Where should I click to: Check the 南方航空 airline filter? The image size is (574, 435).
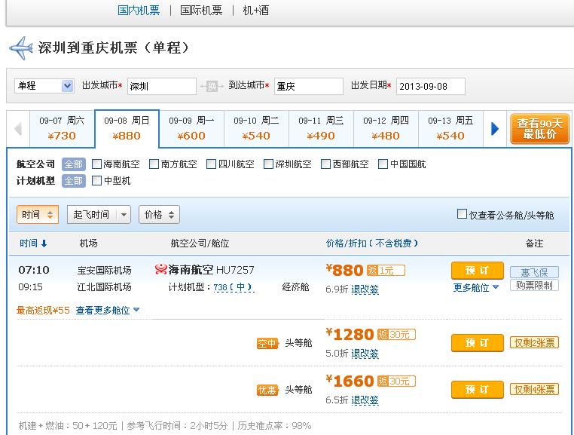pyautogui.click(x=154, y=164)
